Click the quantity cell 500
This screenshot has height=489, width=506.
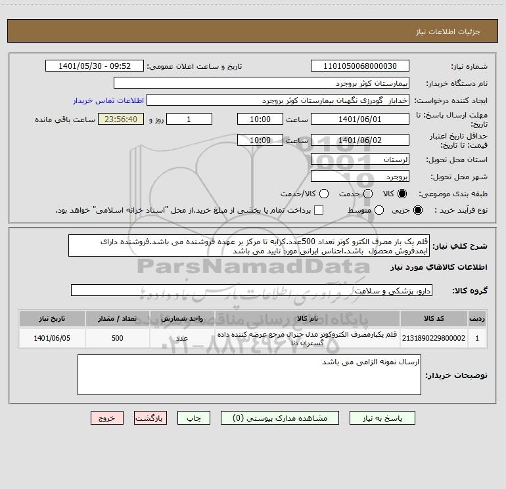[x=118, y=338]
